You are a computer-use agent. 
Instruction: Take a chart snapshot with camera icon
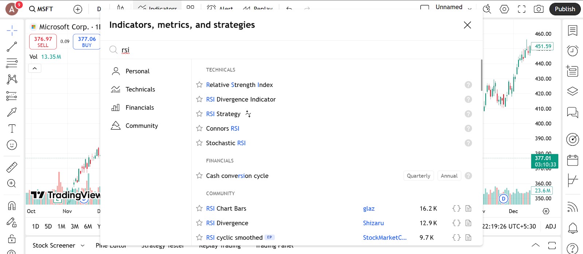click(x=539, y=9)
